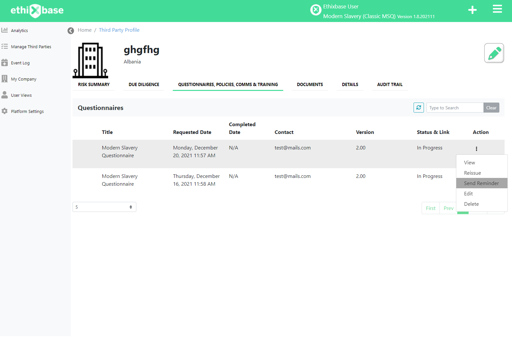Click the My Company building icon
This screenshot has width=512, height=340.
click(5, 79)
